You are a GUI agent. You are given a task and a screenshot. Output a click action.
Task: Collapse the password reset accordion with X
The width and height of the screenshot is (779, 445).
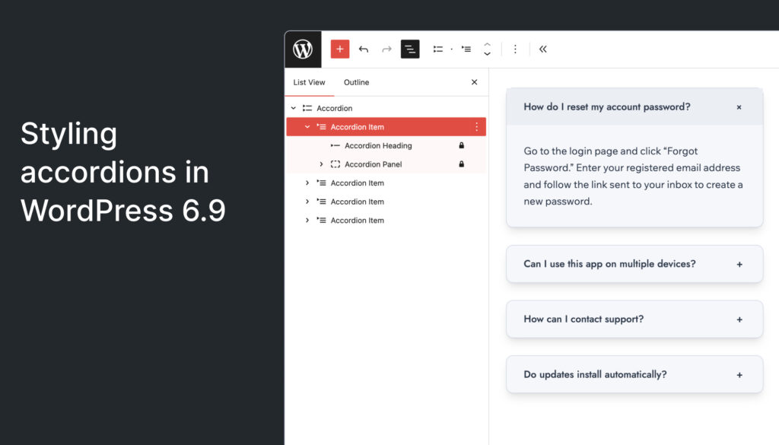point(739,107)
